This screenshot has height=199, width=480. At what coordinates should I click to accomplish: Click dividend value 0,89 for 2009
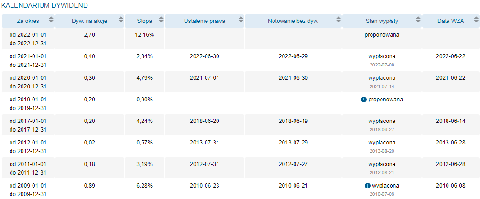[89, 186]
